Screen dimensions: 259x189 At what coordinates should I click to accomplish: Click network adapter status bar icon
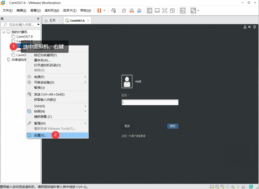point(222,187)
